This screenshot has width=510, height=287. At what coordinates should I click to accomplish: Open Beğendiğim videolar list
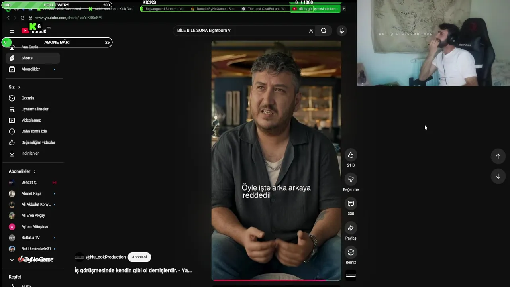[33, 142]
